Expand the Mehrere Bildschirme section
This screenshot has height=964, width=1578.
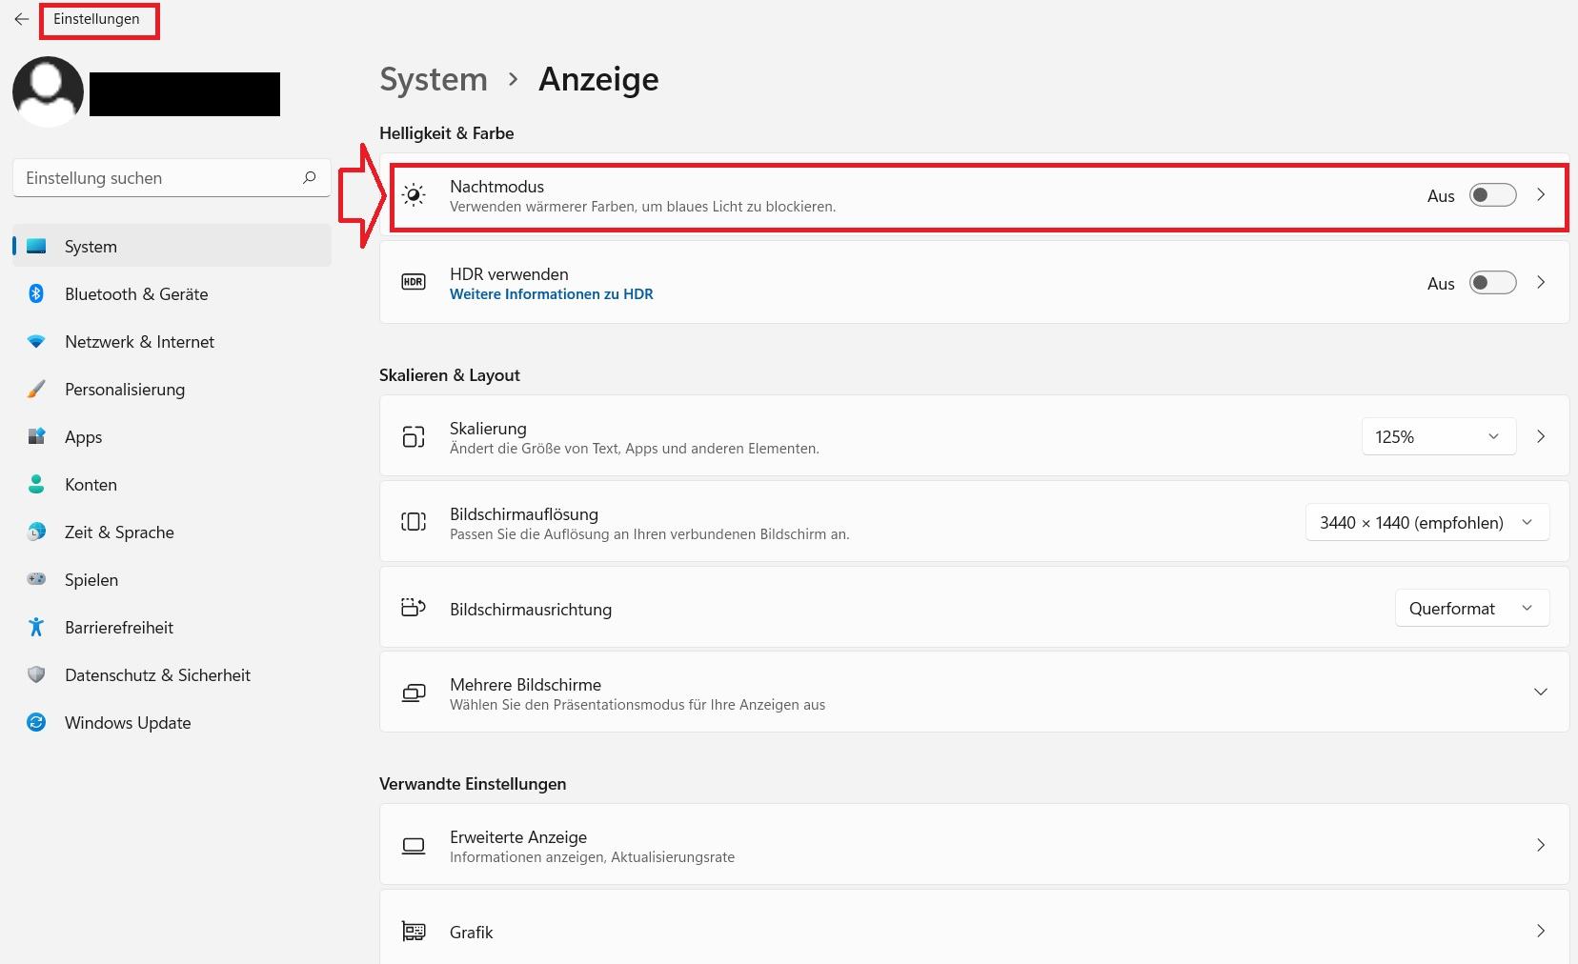point(1540,692)
